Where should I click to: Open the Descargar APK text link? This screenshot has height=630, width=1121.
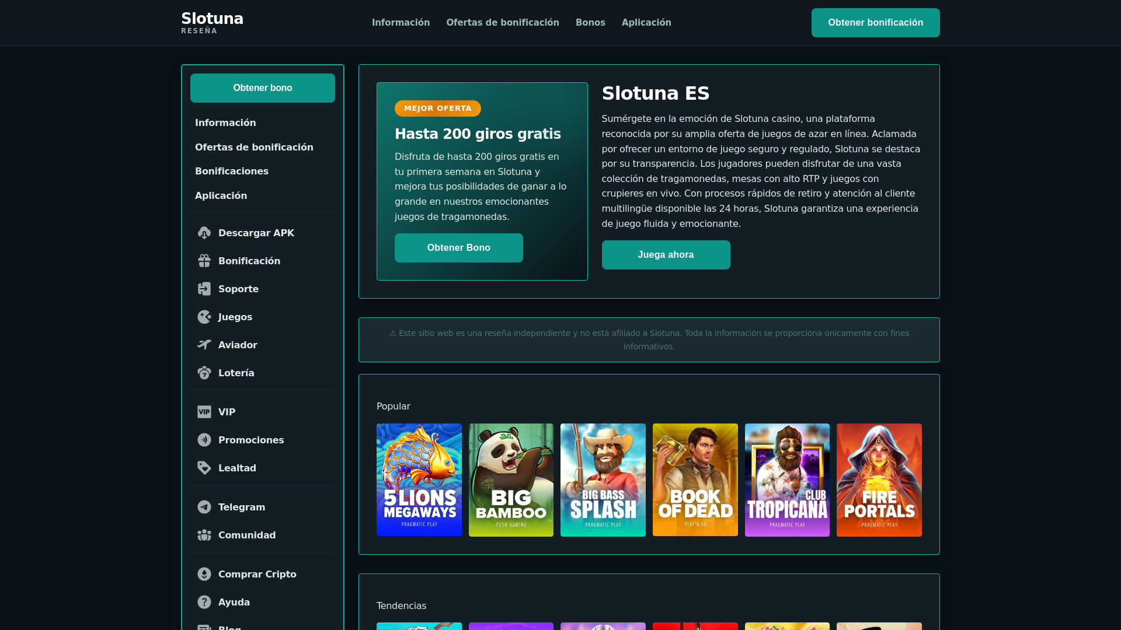click(256, 233)
